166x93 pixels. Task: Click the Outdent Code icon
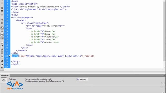coord(2,64)
